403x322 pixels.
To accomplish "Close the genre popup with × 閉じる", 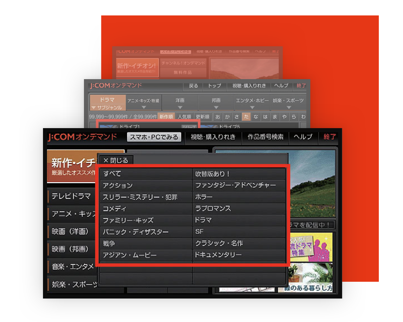I will (116, 160).
